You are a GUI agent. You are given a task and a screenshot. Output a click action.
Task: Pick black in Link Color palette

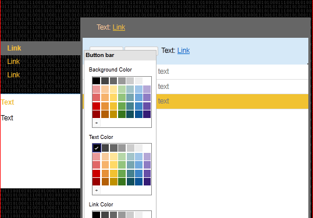96,215
